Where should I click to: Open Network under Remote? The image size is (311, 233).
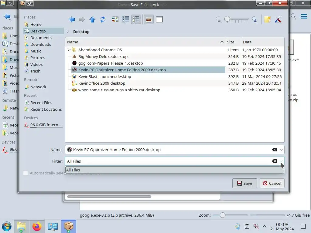coord(43,87)
